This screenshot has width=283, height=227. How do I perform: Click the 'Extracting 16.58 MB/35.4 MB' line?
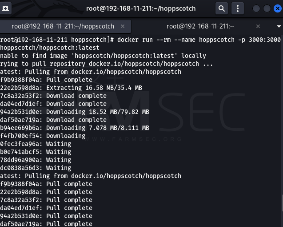(x=71, y=88)
